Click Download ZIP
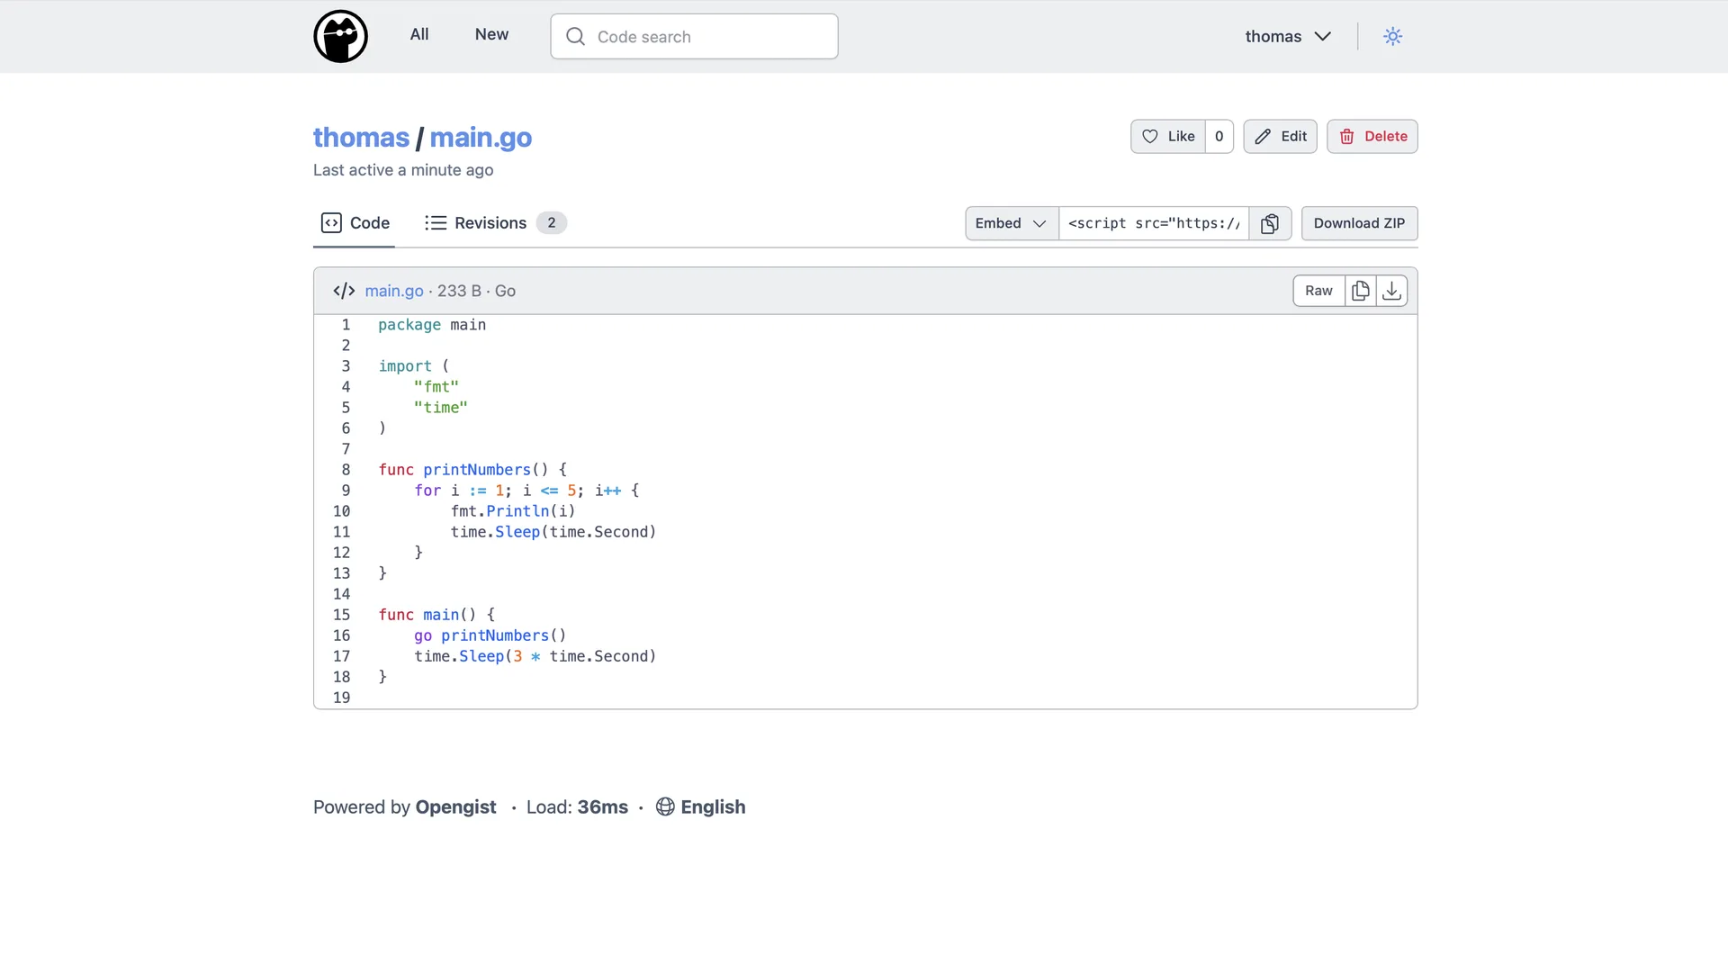The height and width of the screenshot is (955, 1728). (1359, 223)
